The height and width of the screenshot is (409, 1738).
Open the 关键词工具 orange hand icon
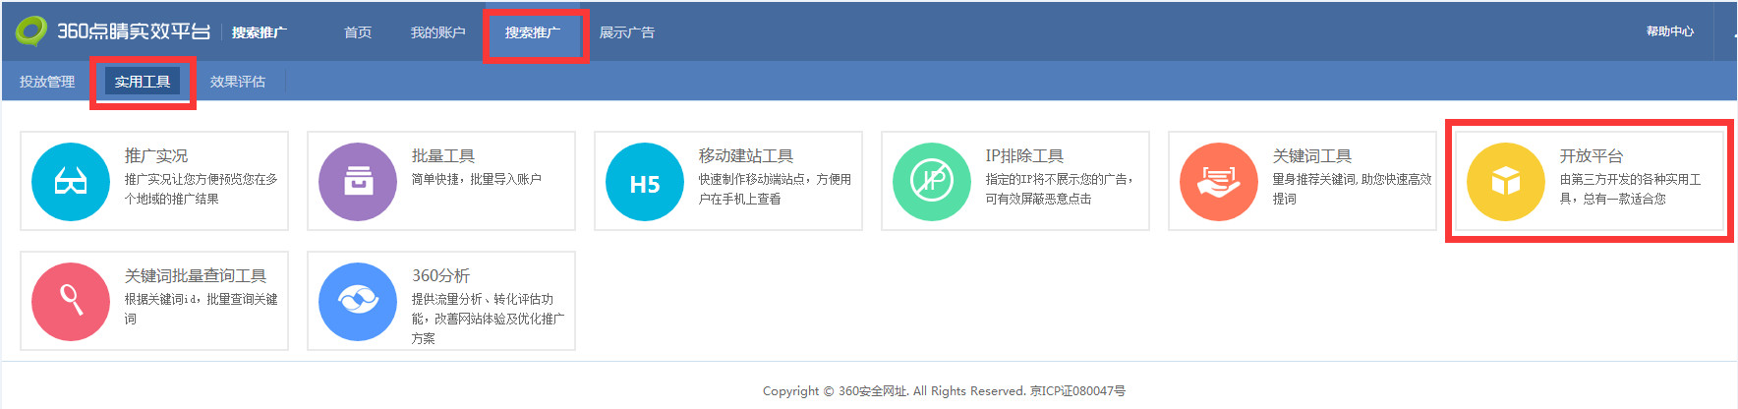(x=1219, y=182)
